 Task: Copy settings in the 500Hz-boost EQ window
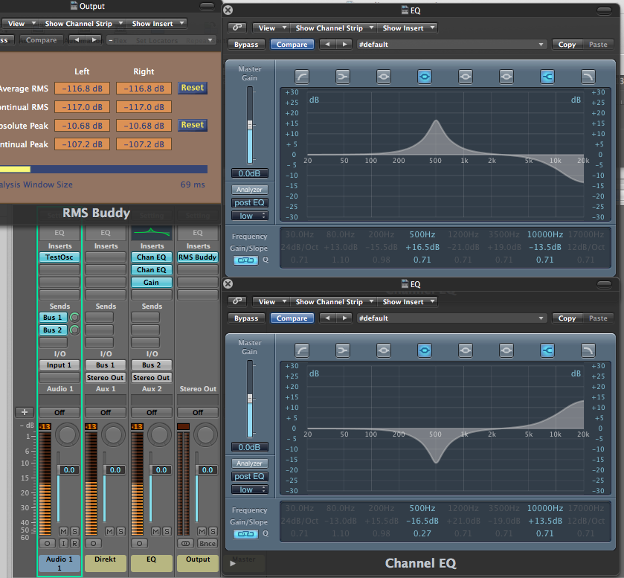(567, 45)
